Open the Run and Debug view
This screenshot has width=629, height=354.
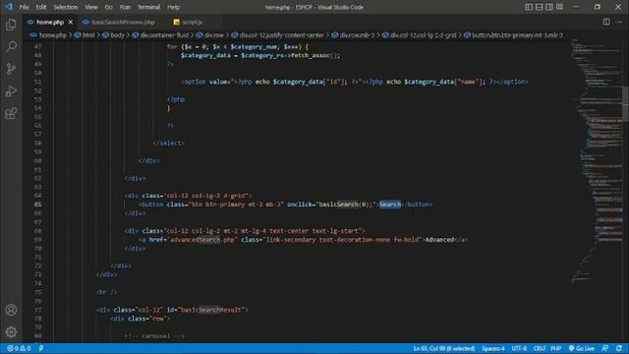(11, 91)
